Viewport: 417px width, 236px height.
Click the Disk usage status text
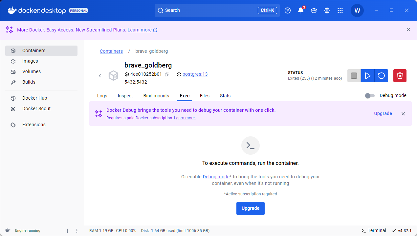point(175,230)
